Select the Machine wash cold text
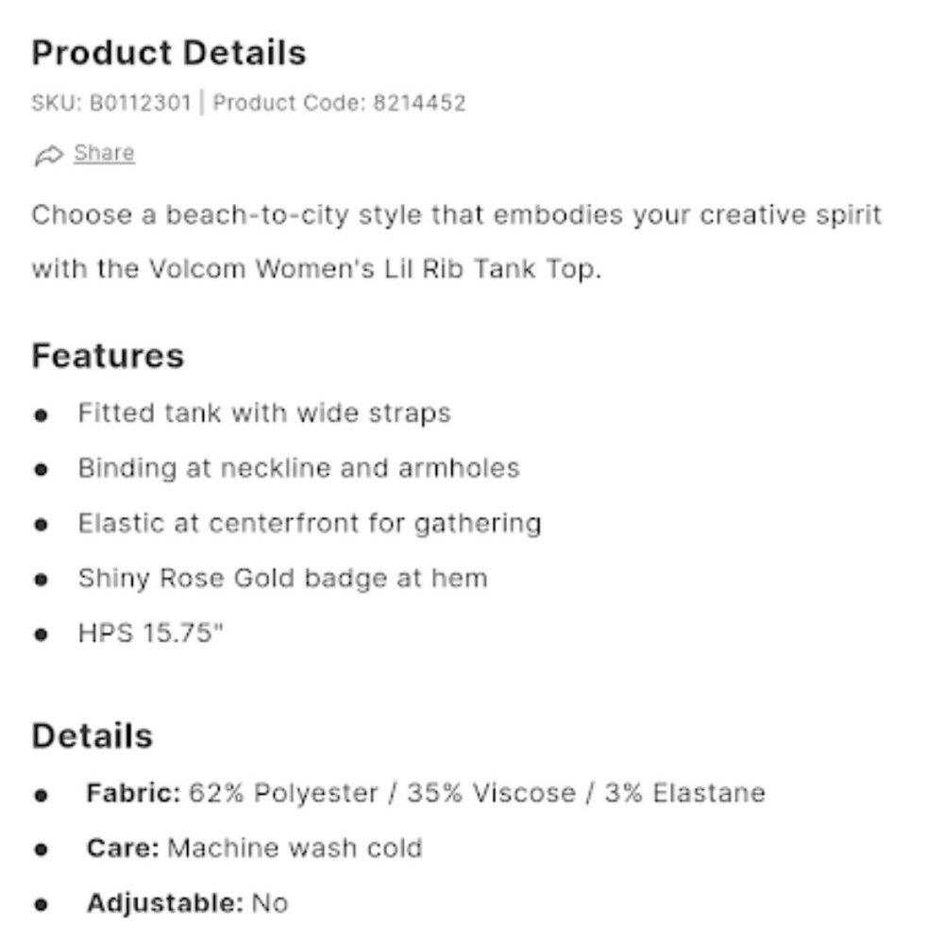This screenshot has width=944, height=944. pyautogui.click(x=295, y=848)
